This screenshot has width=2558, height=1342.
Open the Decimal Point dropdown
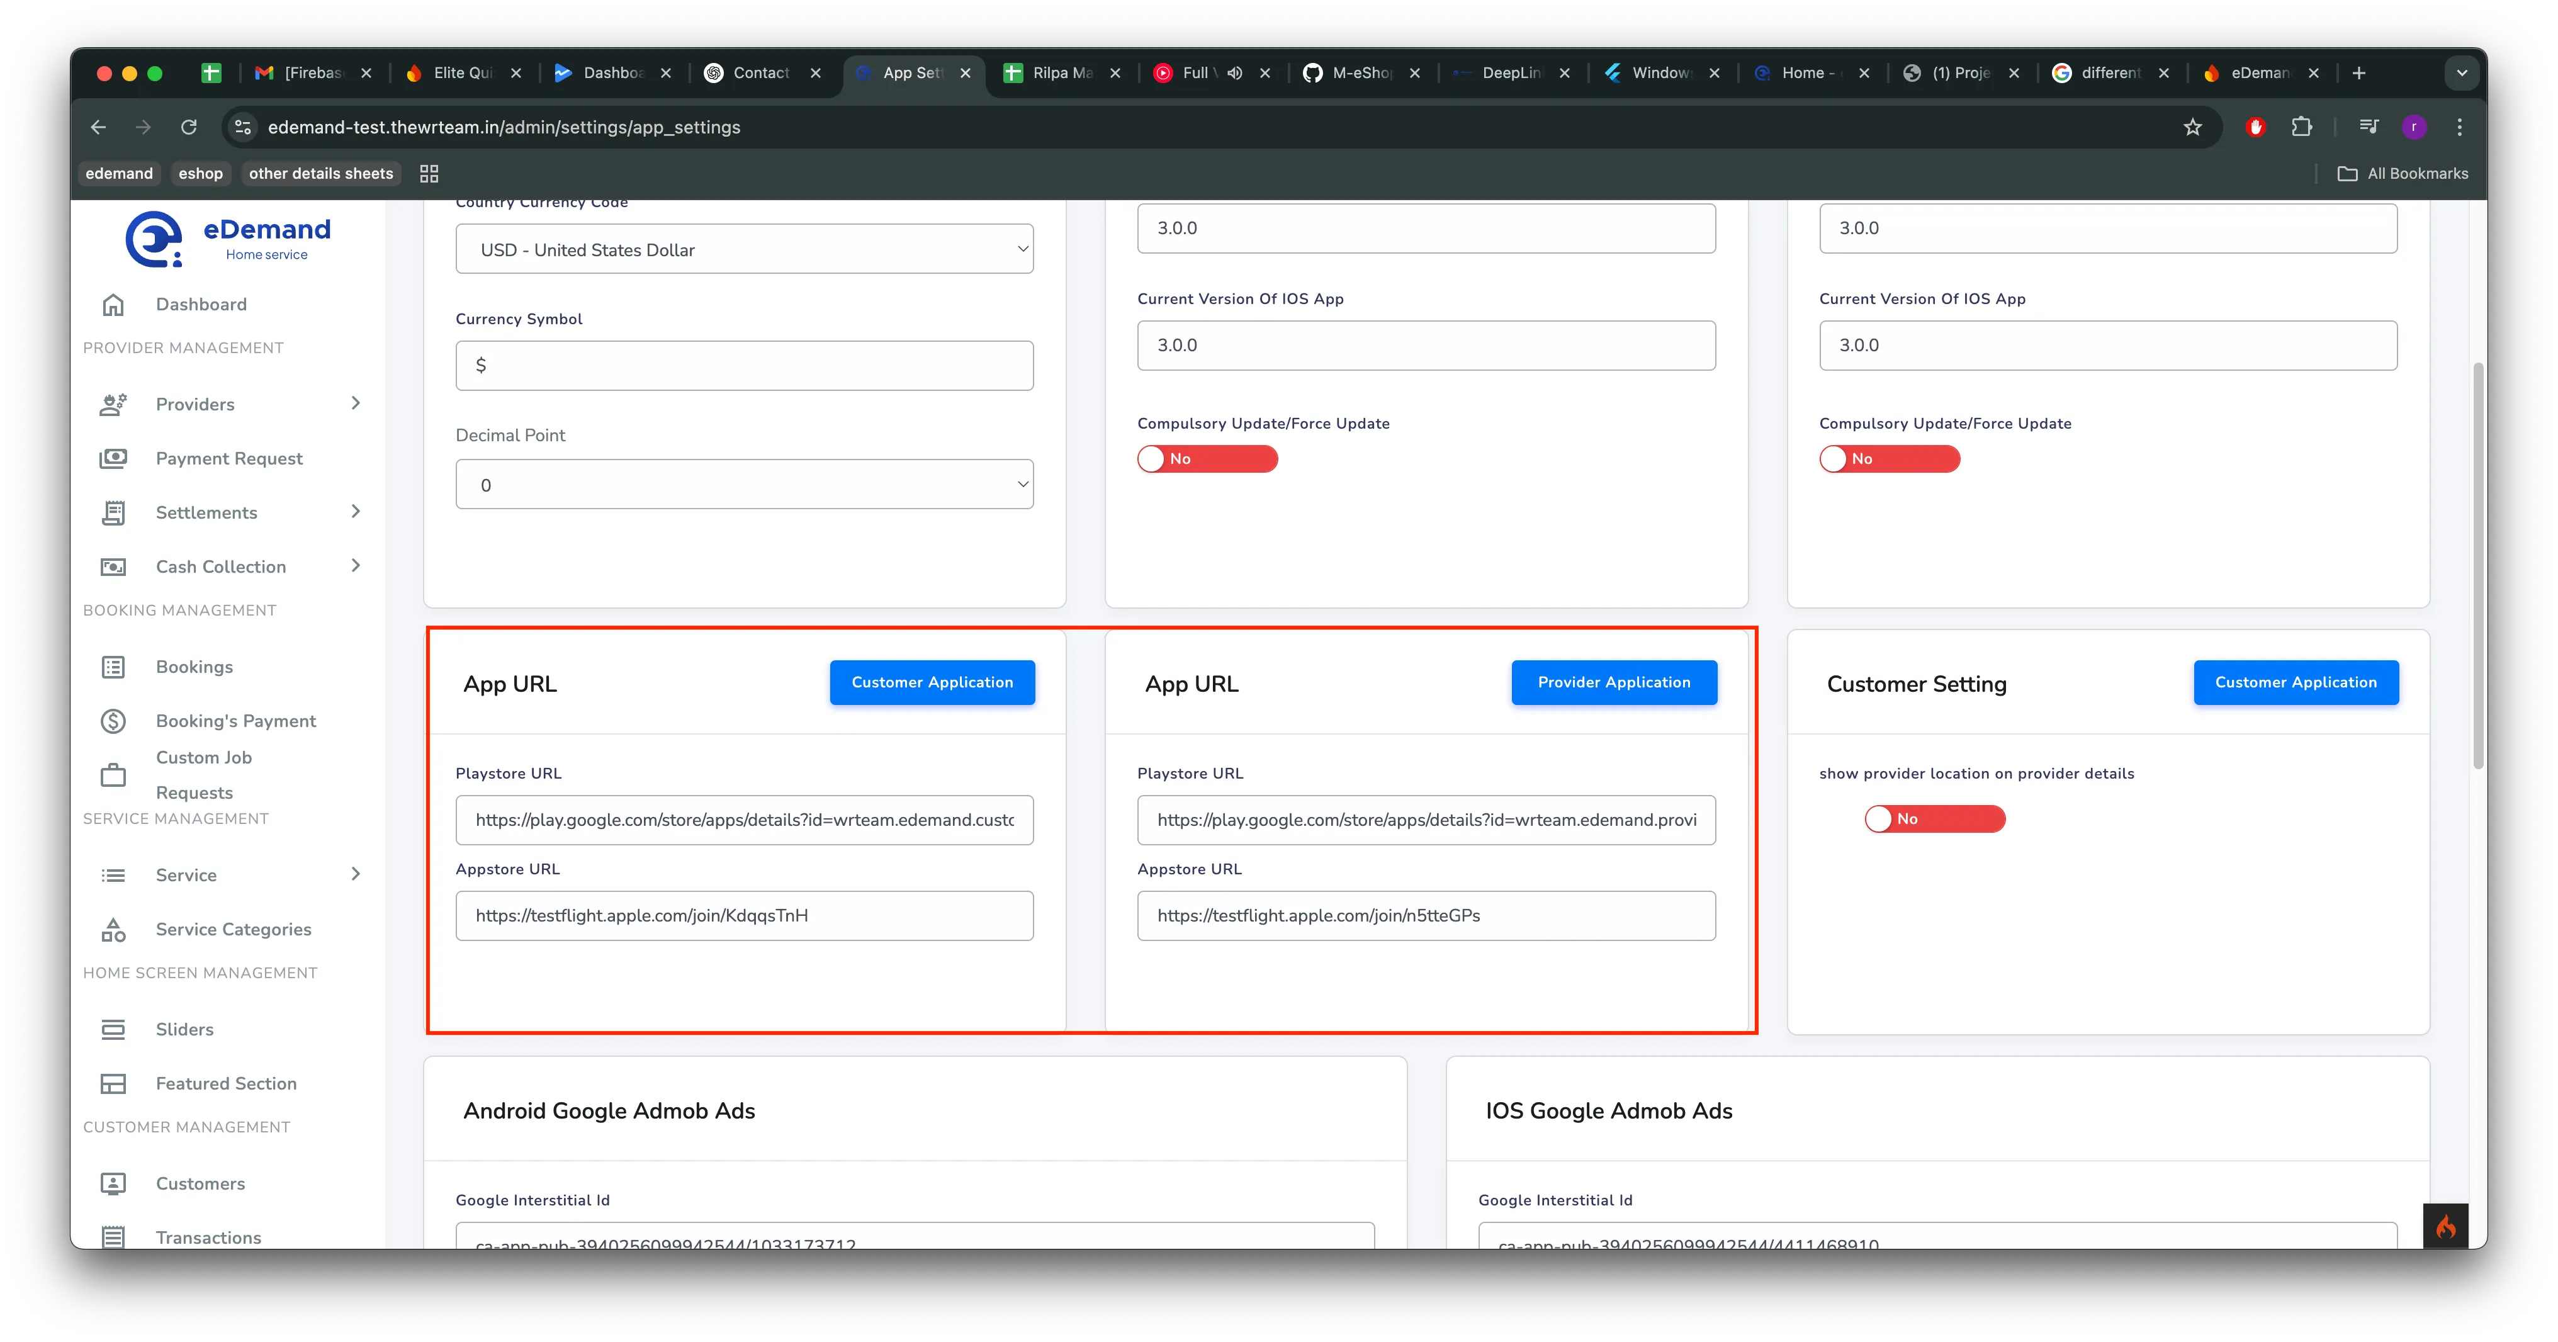point(744,485)
